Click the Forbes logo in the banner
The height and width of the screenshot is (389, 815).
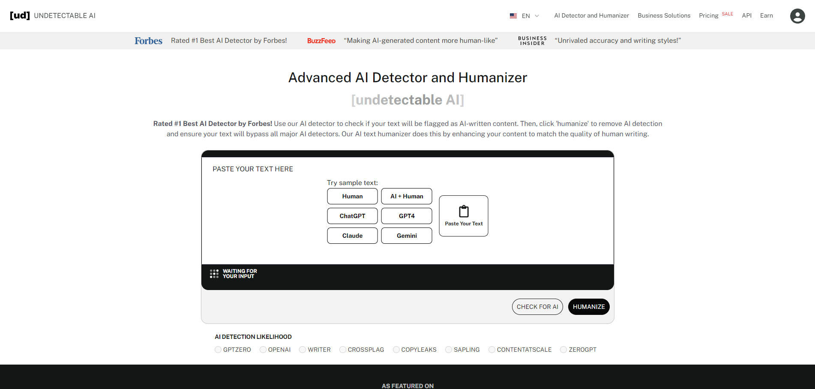[x=148, y=40]
